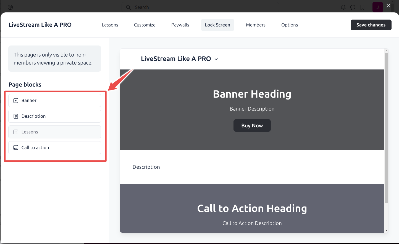Add the Call to action block
Screen dimensions: 399x244
click(55, 148)
